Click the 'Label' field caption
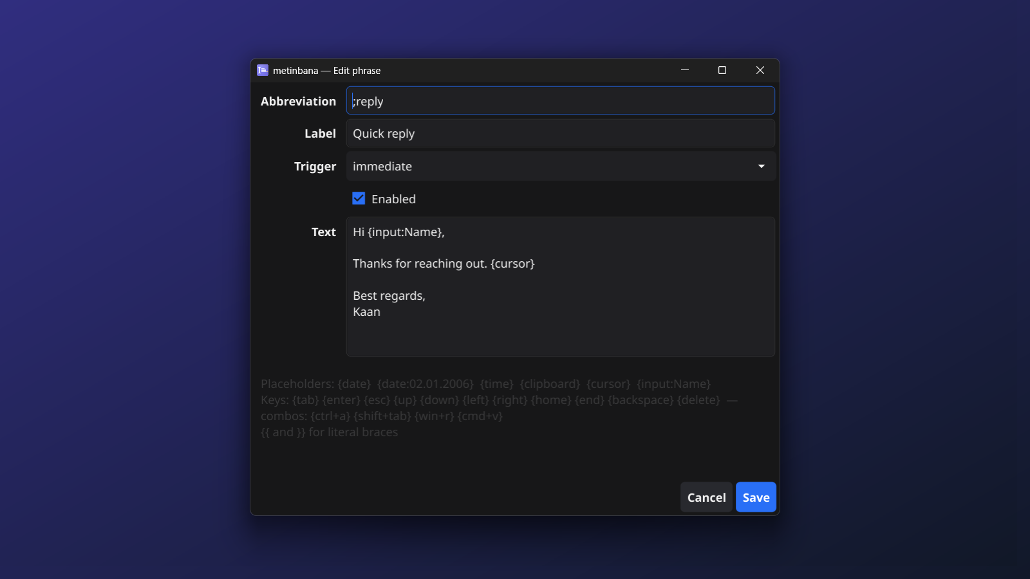This screenshot has width=1030, height=579. 320,134
